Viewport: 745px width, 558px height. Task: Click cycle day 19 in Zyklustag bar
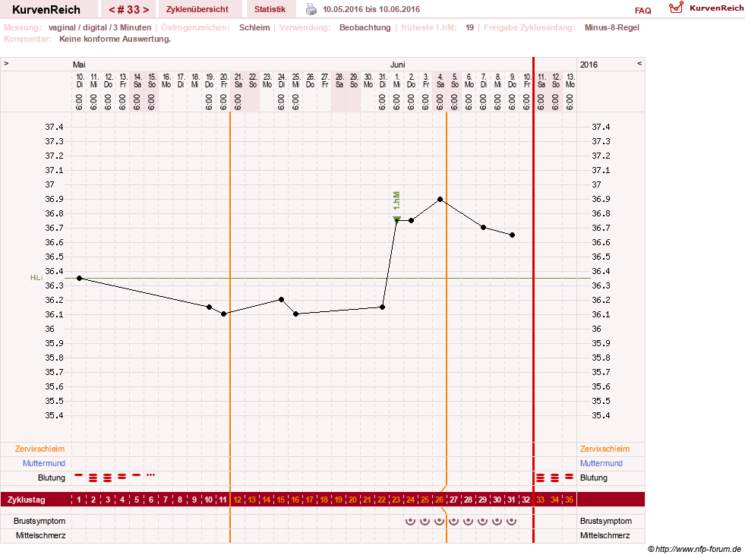click(338, 500)
